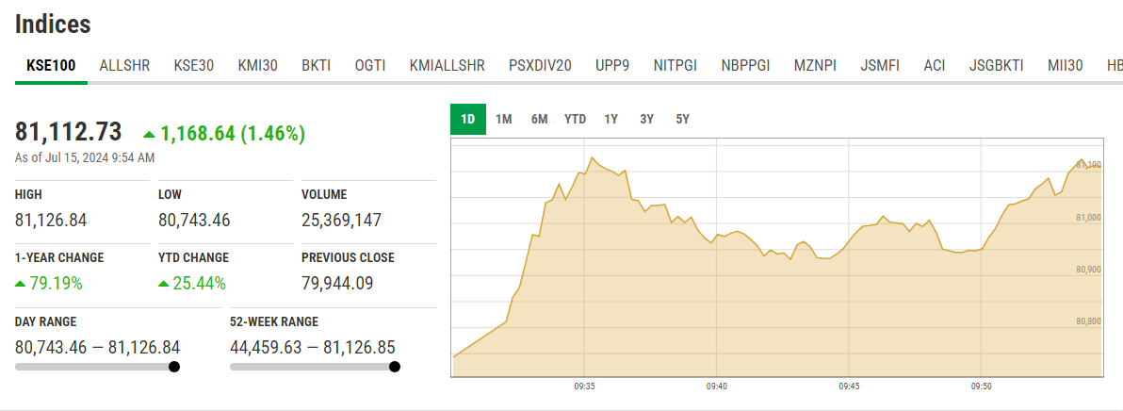Switch chart to 5Y range
This screenshot has width=1123, height=411.
682,120
